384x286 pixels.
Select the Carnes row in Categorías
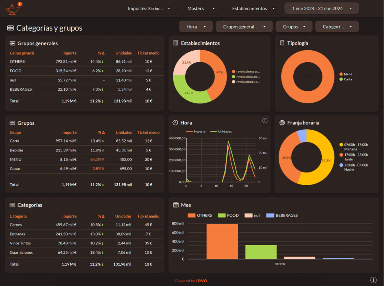pyautogui.click(x=85, y=225)
